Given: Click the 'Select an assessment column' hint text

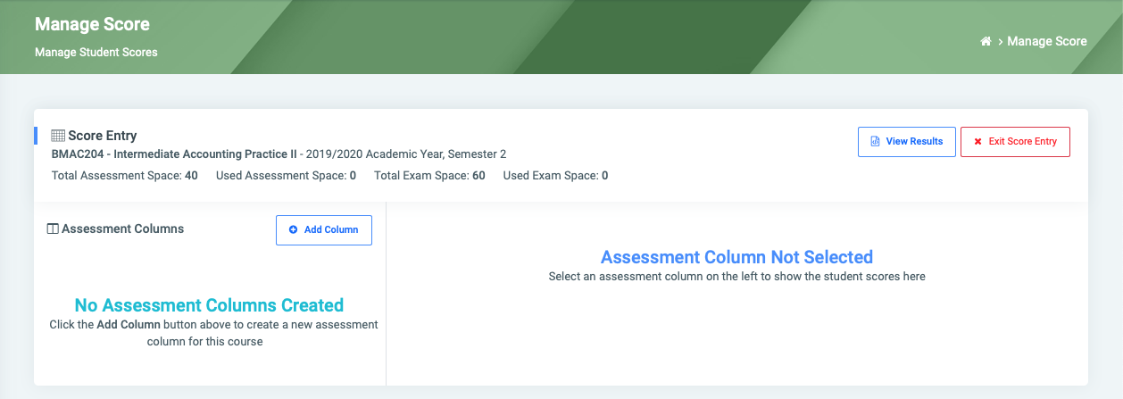Looking at the screenshot, I should 736,277.
